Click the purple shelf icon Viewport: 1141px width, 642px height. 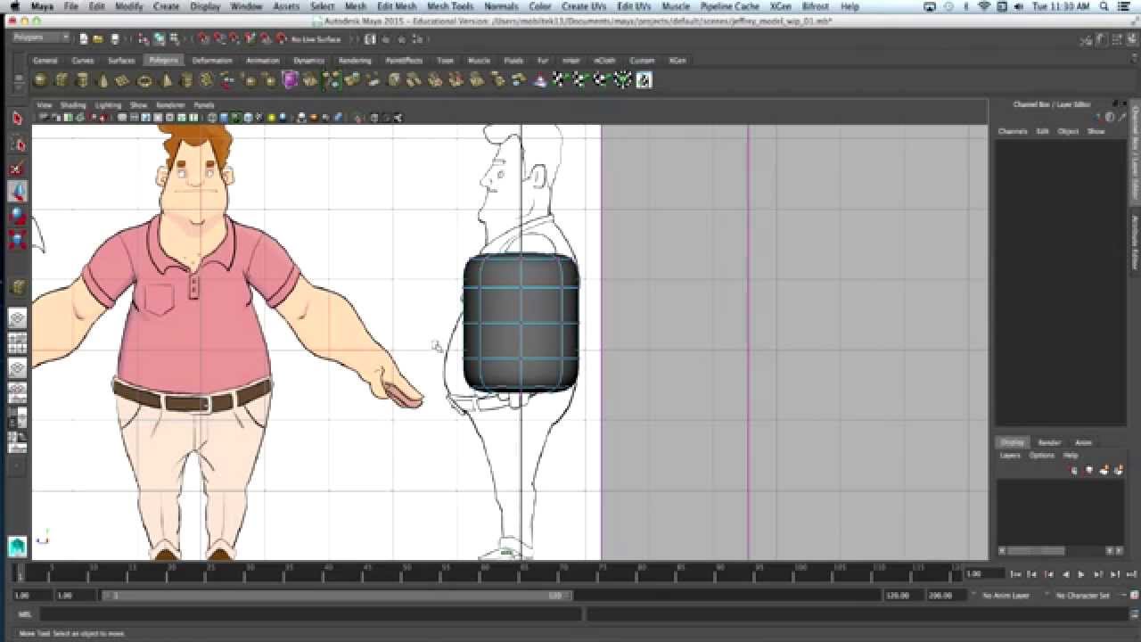tap(290, 80)
